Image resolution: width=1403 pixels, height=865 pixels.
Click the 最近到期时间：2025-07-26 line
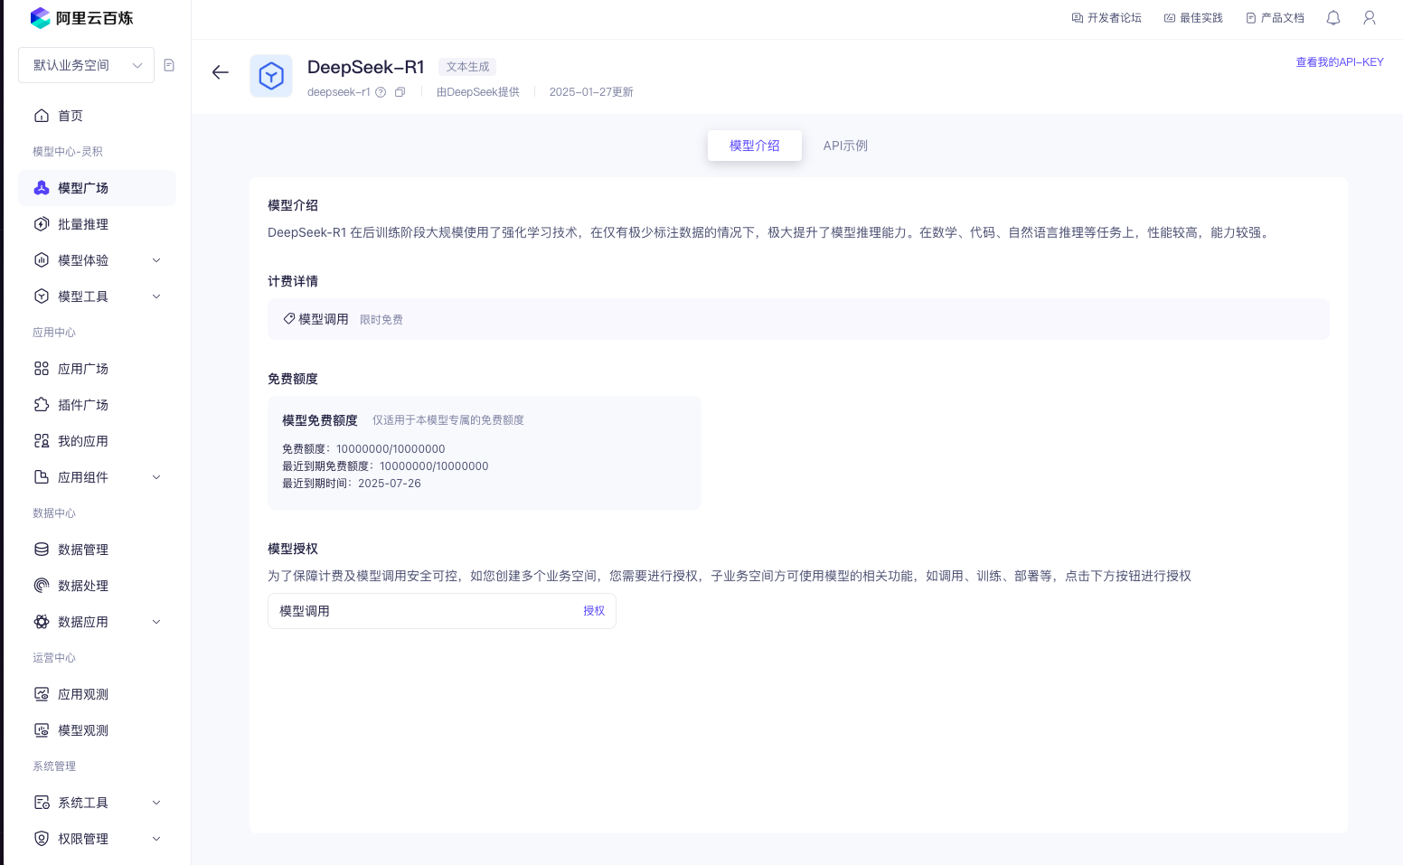352,484
